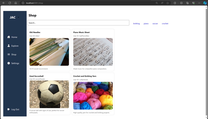Image resolution: width=208 pixels, height=119 pixels.
Task: Open browser essentials heart icon
Action: tap(193, 3)
